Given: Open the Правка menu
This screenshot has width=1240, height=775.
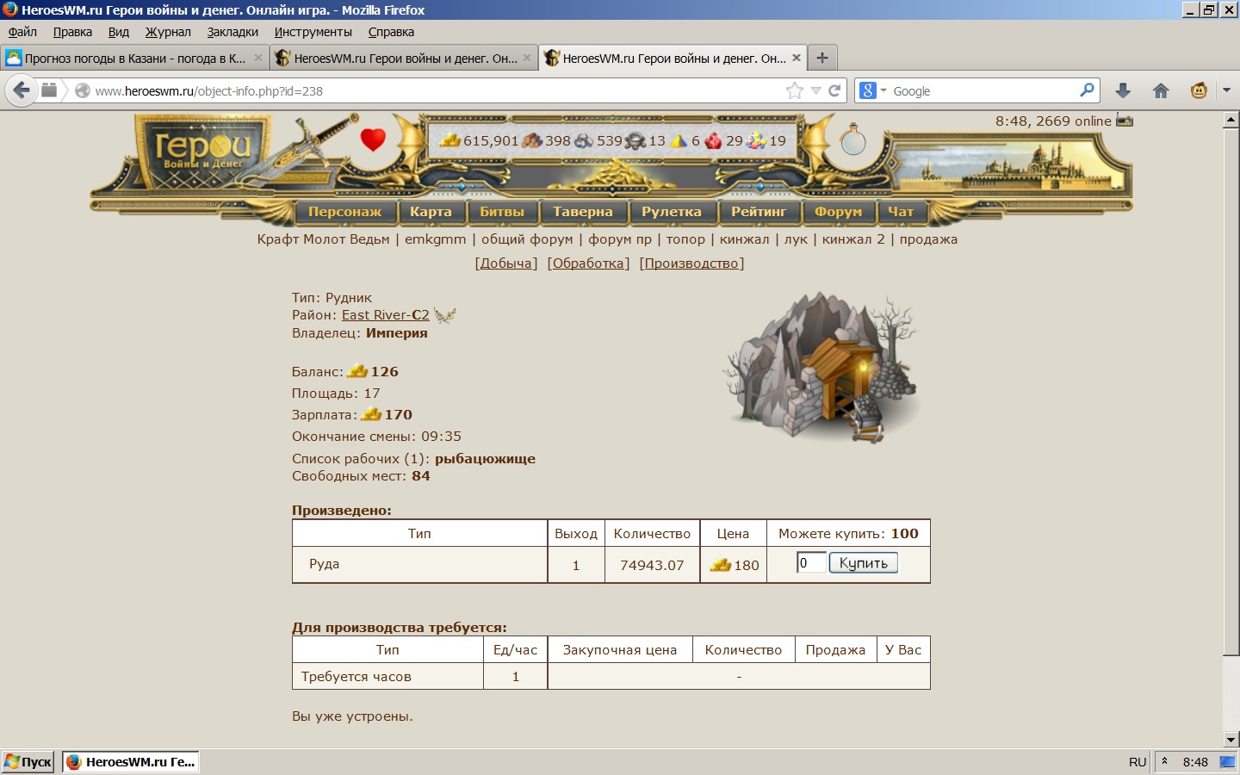Looking at the screenshot, I should point(72,32).
